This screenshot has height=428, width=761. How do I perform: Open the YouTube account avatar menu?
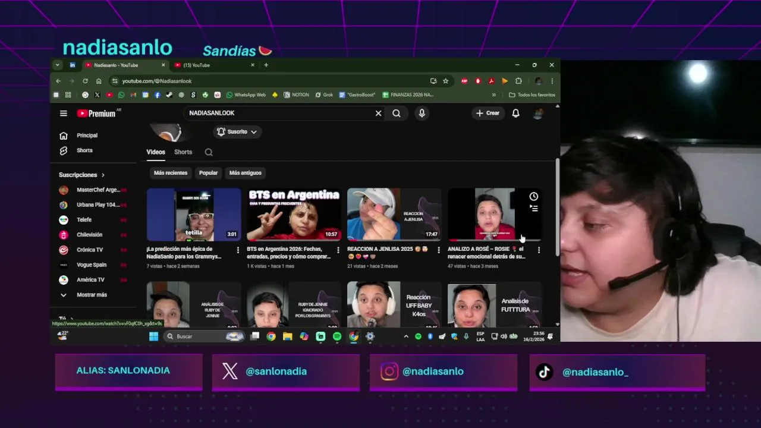coord(538,113)
